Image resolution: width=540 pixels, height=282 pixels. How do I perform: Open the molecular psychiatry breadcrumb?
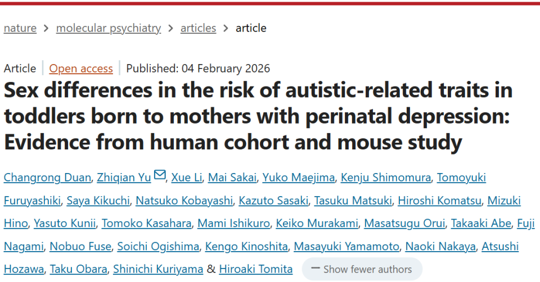point(109,28)
